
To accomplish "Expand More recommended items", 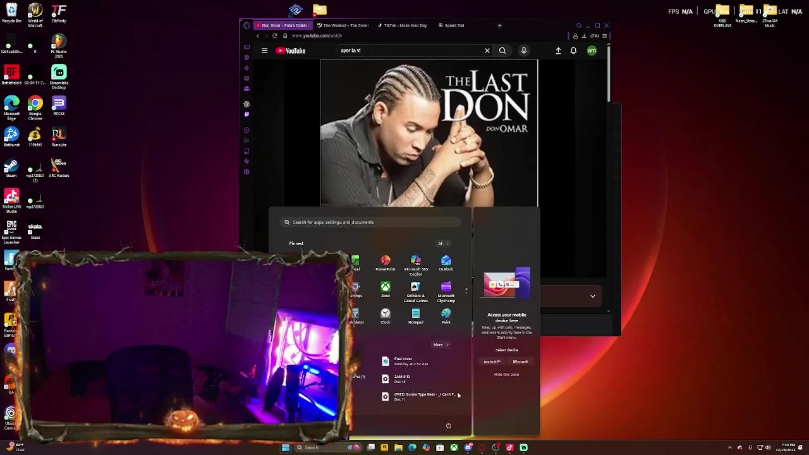I will (x=441, y=344).
